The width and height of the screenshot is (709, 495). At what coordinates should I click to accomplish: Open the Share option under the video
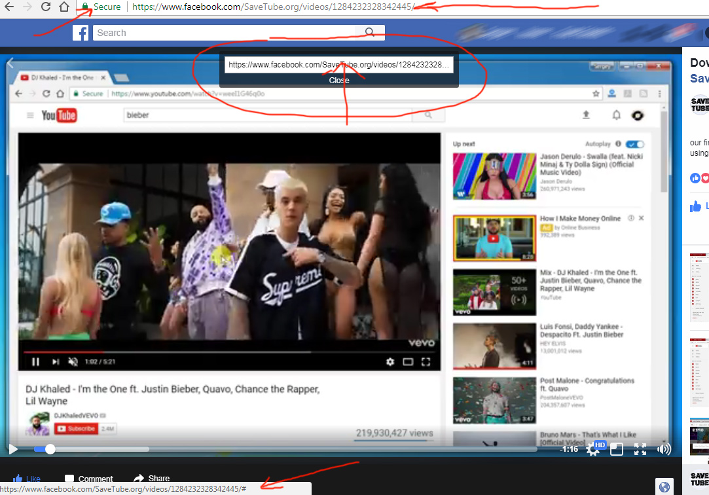152,479
